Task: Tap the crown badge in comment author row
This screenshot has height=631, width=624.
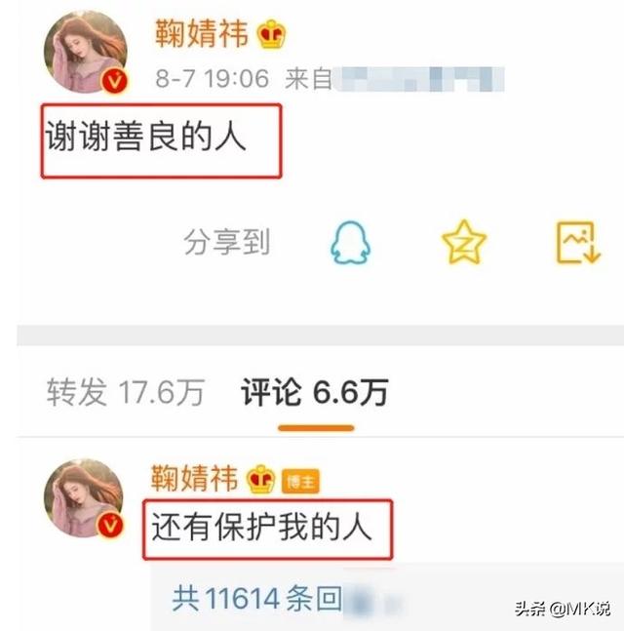Action: coord(261,479)
